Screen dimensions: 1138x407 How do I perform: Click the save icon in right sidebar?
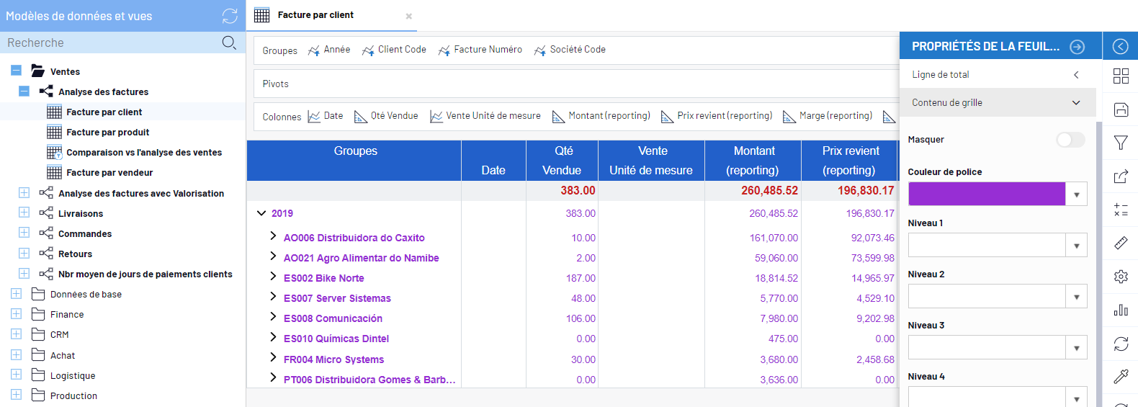[1121, 109]
